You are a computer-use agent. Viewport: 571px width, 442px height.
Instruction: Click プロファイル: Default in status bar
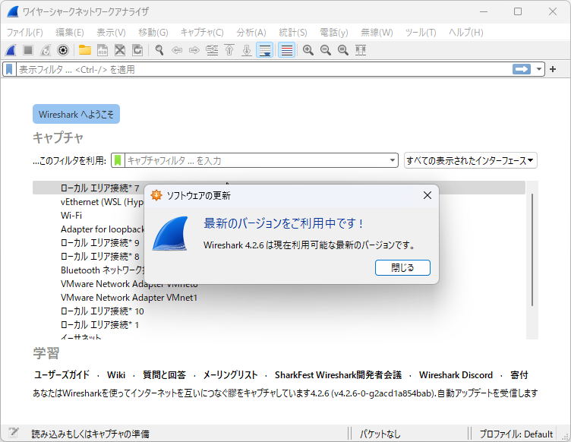click(516, 434)
